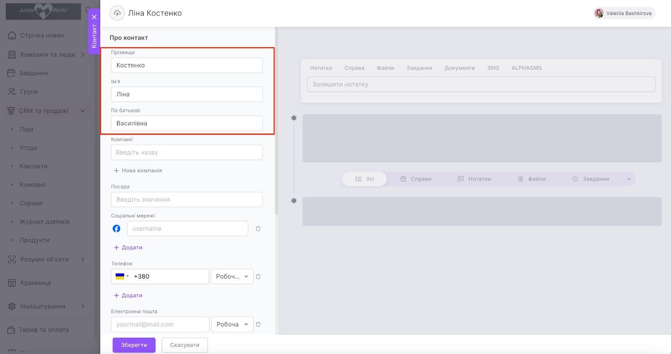Go to Крамниця in the sidebar
671x354 pixels.
36,283
